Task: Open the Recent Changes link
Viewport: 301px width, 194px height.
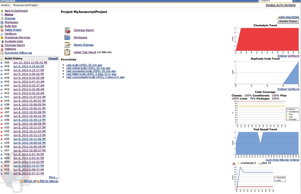Action: [83, 45]
